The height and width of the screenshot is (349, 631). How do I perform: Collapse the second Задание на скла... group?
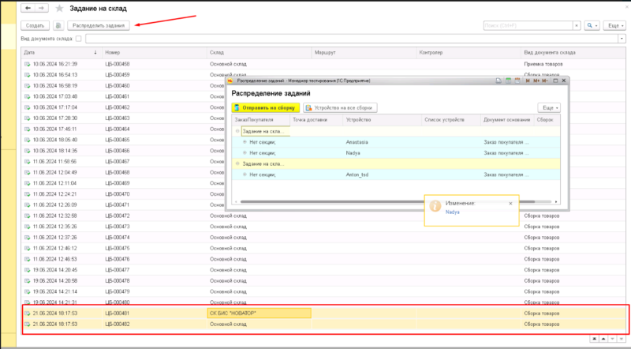(x=237, y=164)
